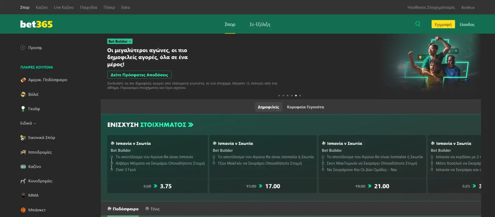Switch to the Κορυφαία Γεγονότα tab

tap(306, 107)
